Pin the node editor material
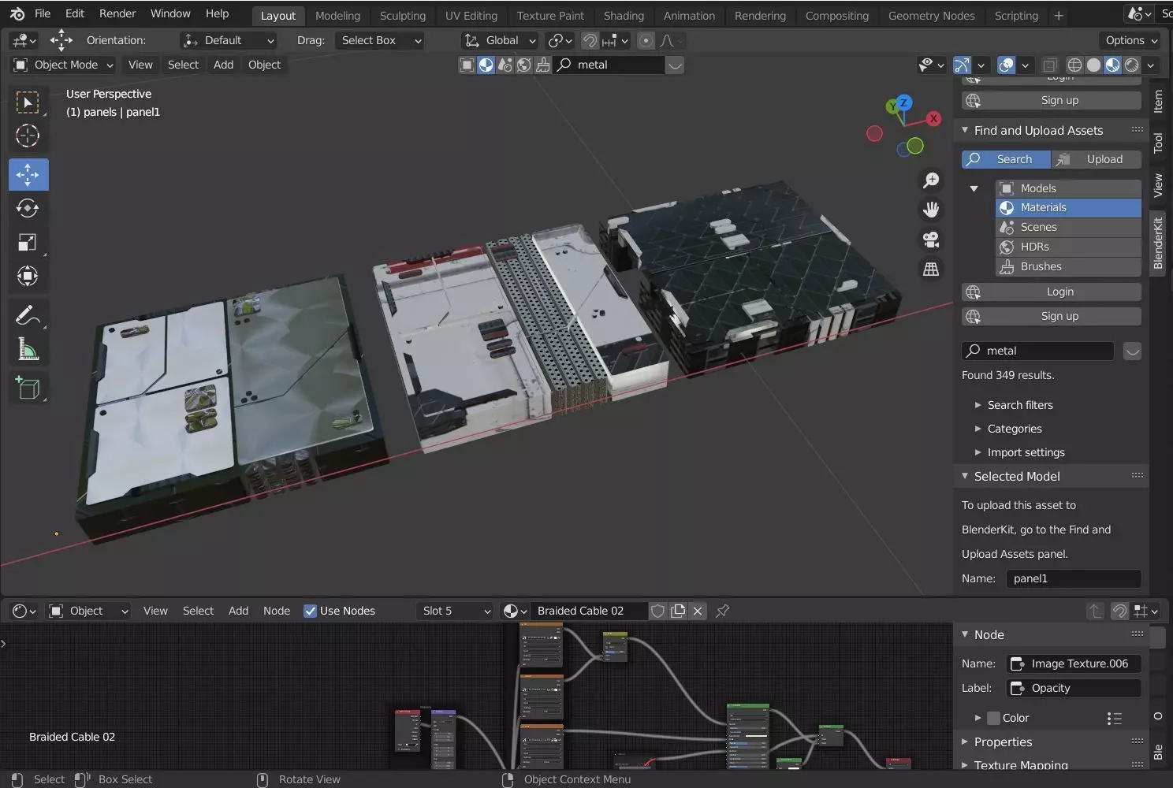Image resolution: width=1173 pixels, height=788 pixels. [722, 611]
